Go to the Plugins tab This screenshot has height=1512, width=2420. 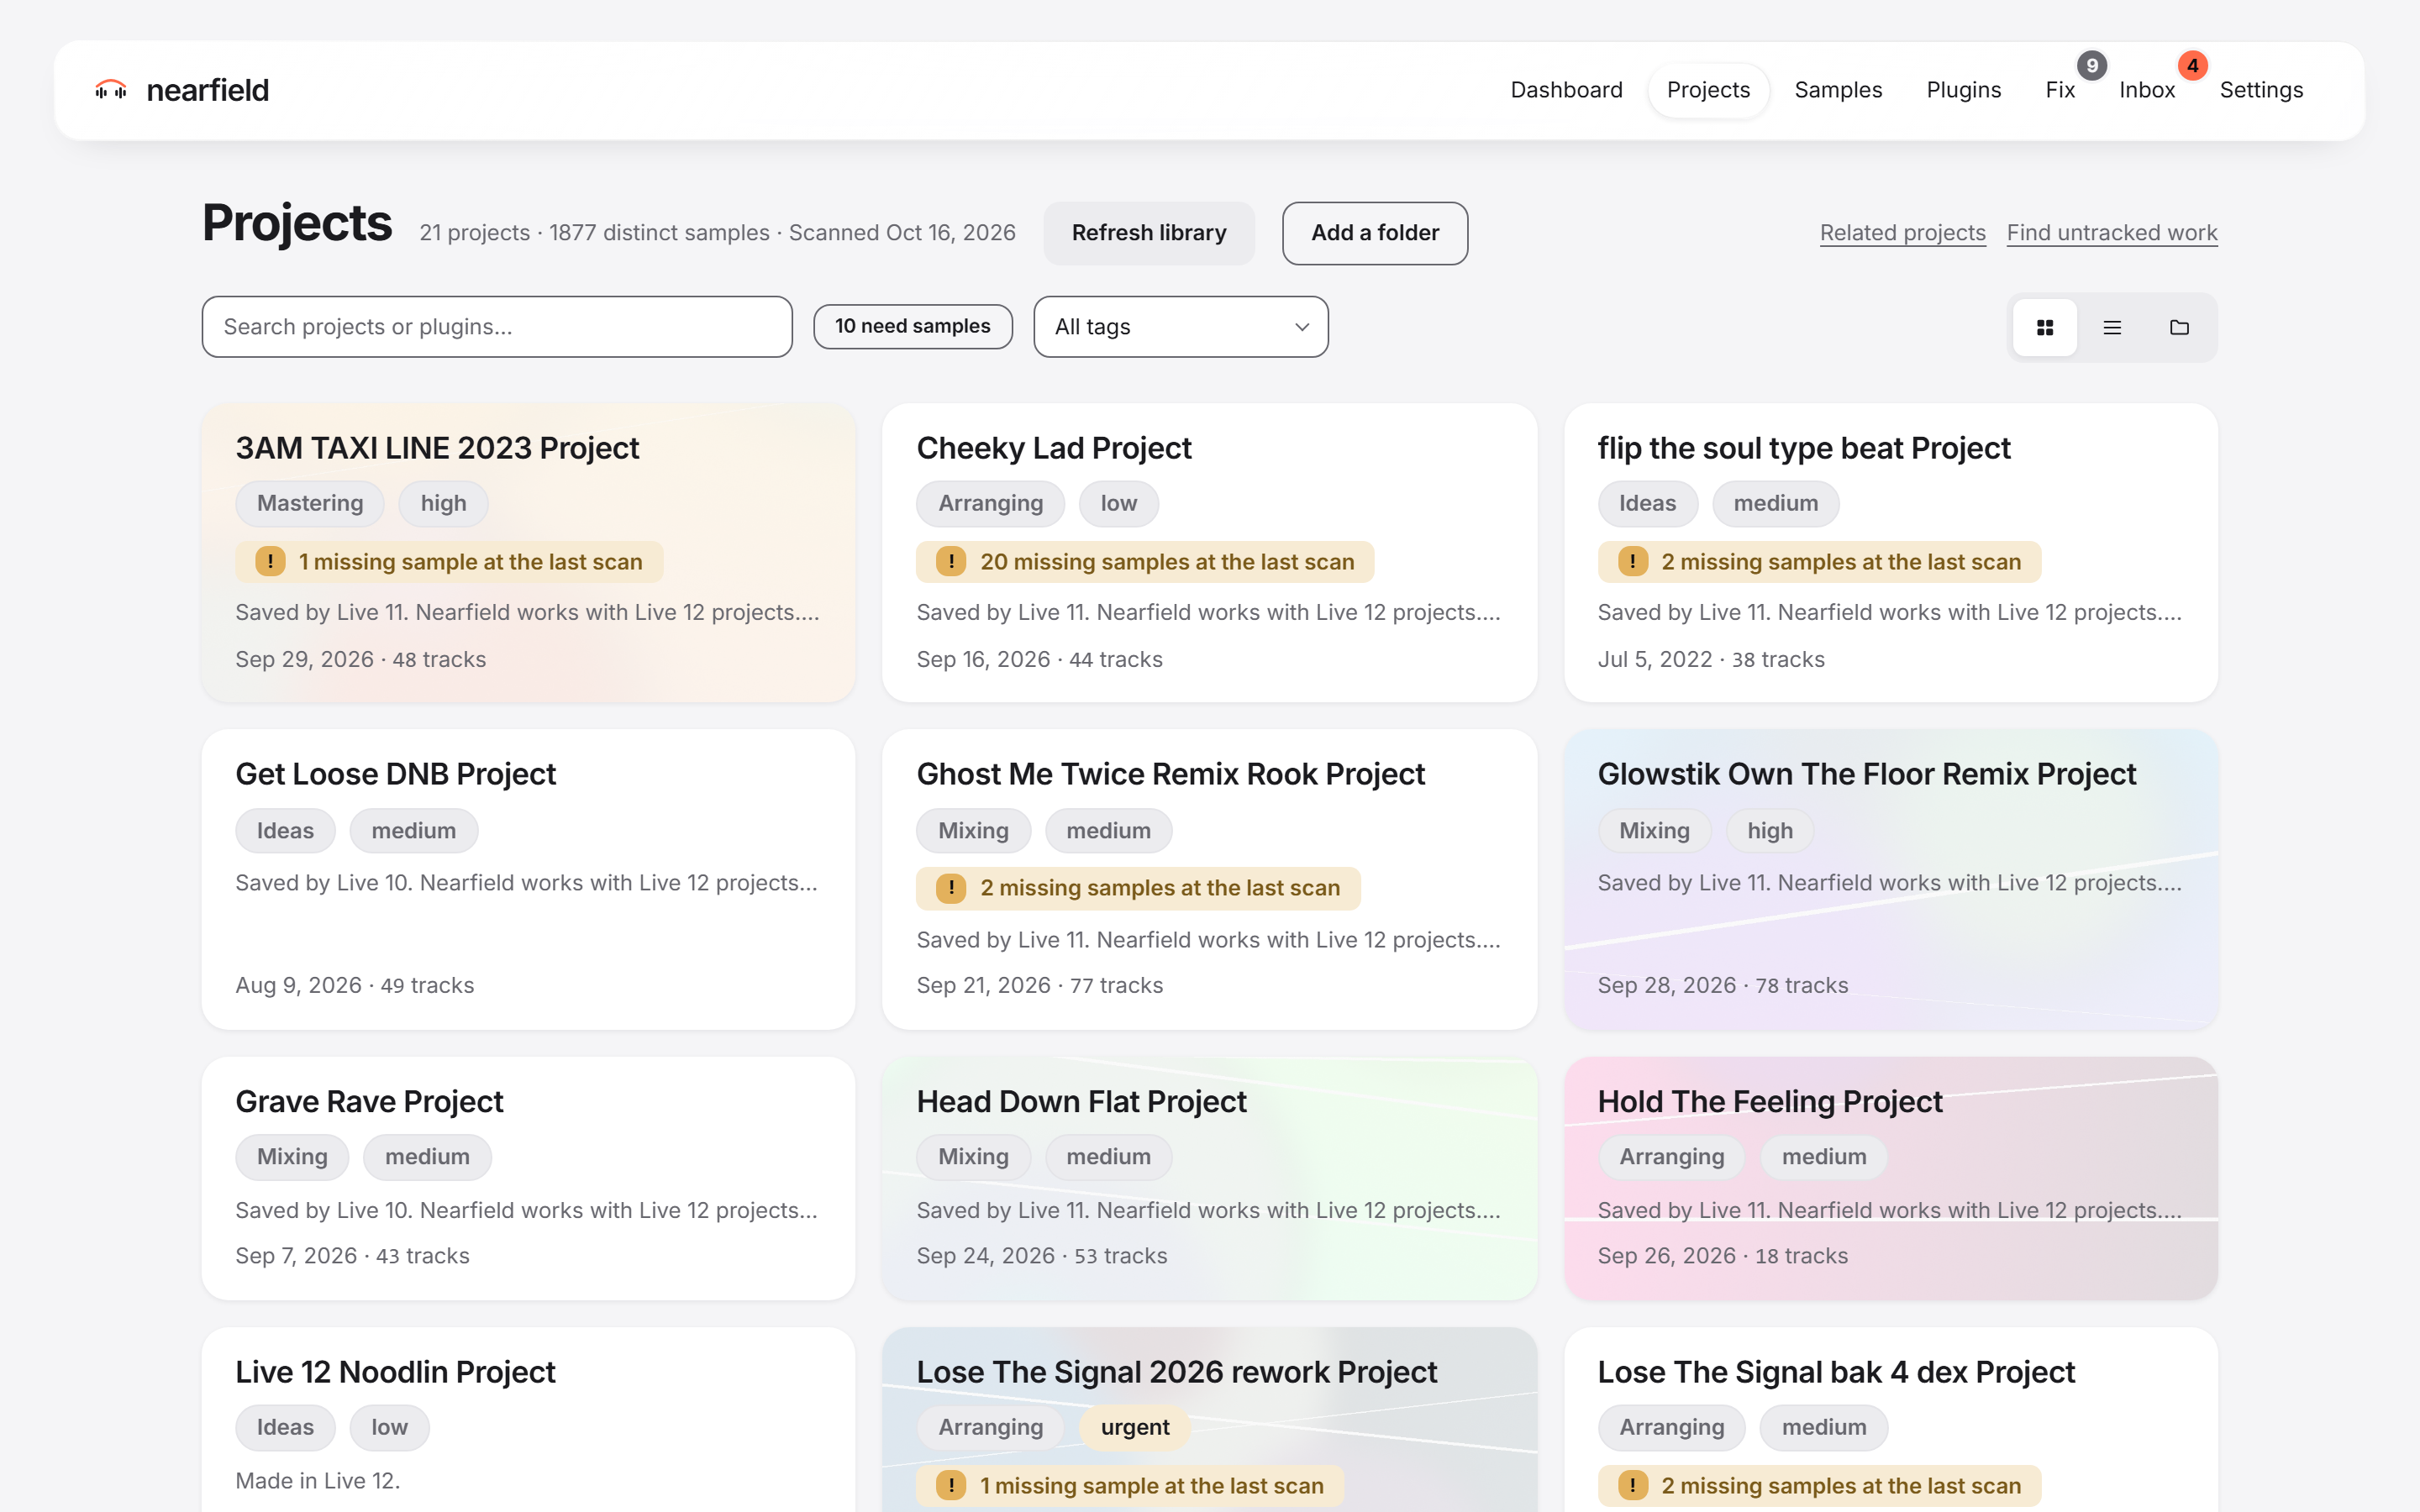click(1963, 90)
